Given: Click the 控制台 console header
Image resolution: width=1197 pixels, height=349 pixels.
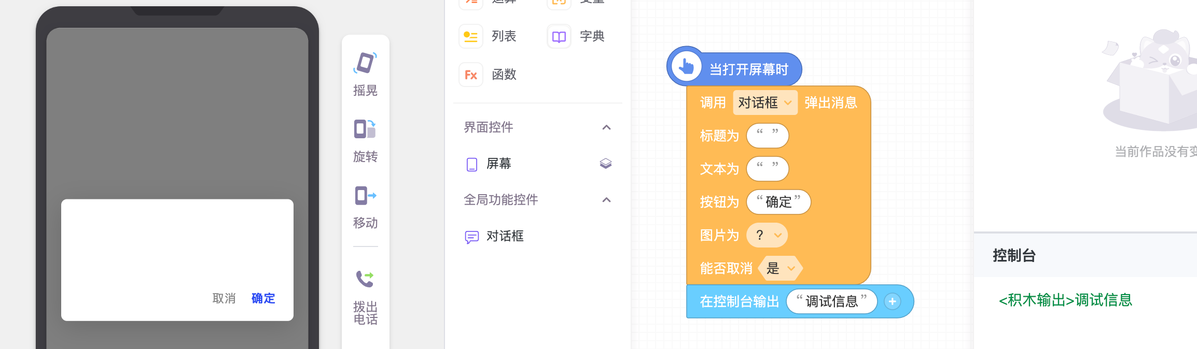Looking at the screenshot, I should point(1014,255).
